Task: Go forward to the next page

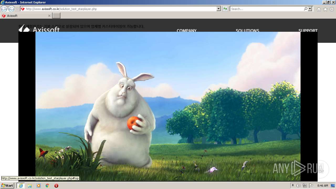Action: pos(11,9)
